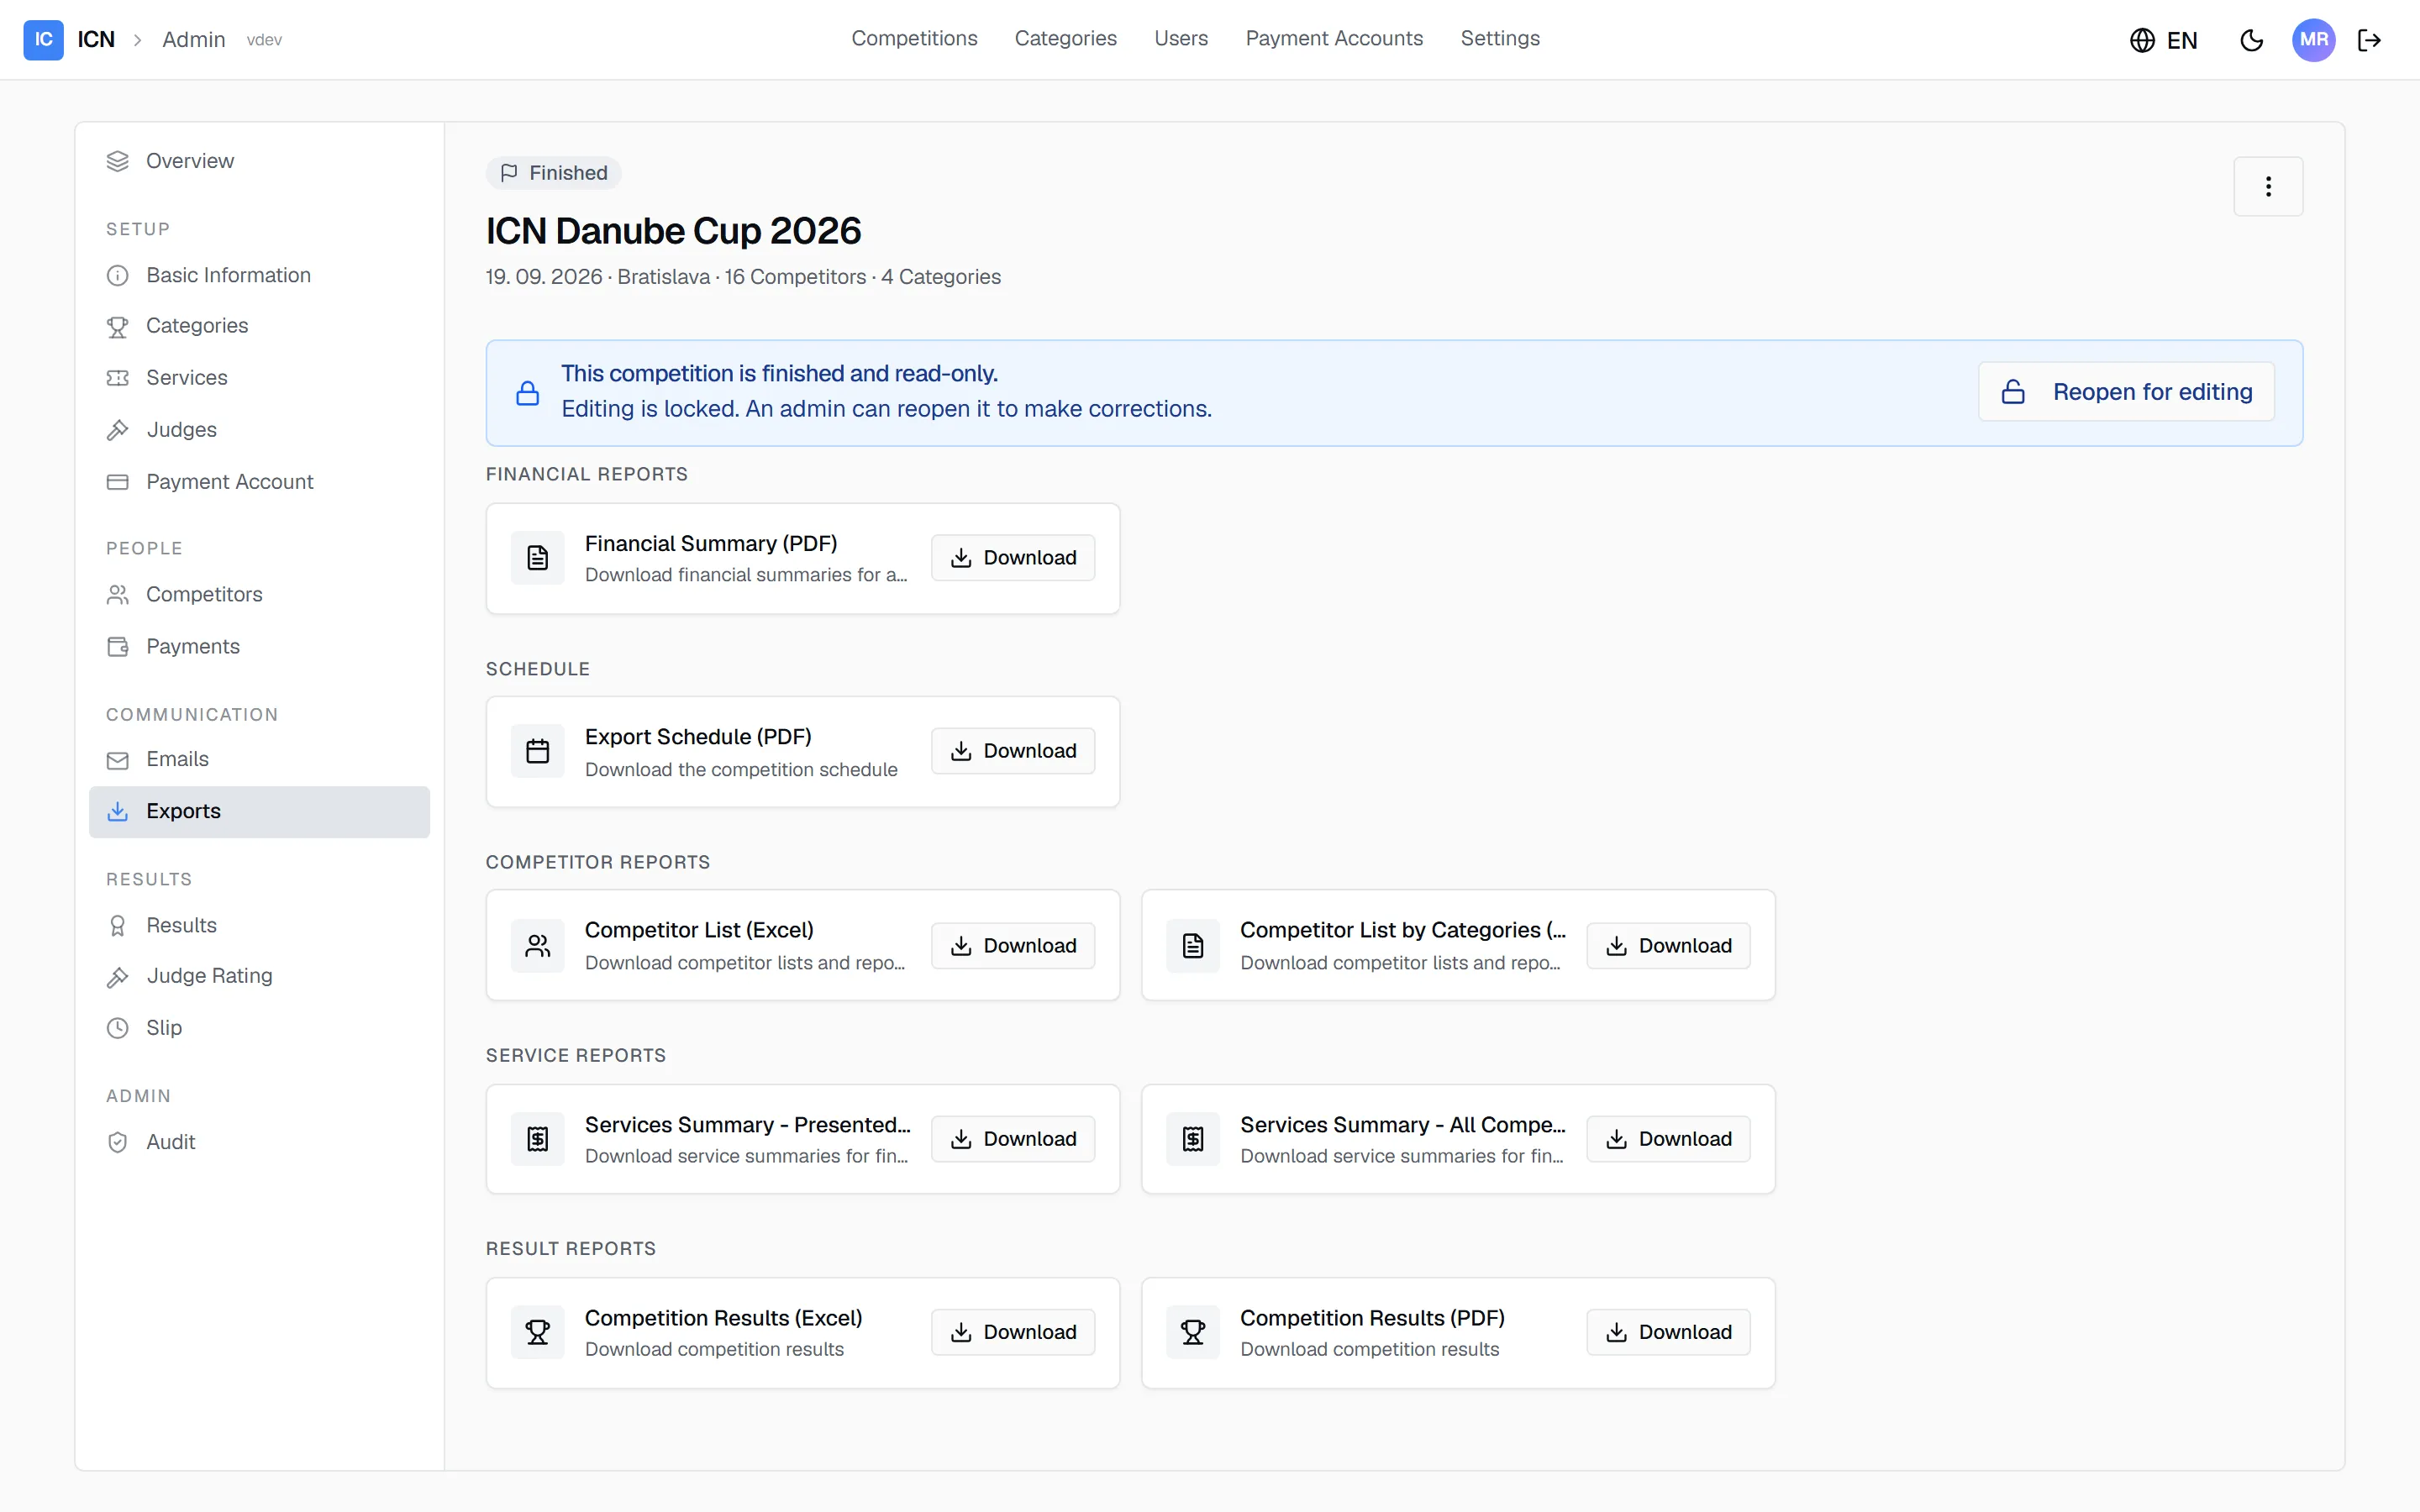Viewport: 2420px width, 1512px height.
Task: Click the ICN breadcrumb link
Action: pos(96,40)
